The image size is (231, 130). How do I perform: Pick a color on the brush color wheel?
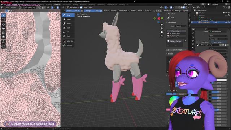[174, 101]
